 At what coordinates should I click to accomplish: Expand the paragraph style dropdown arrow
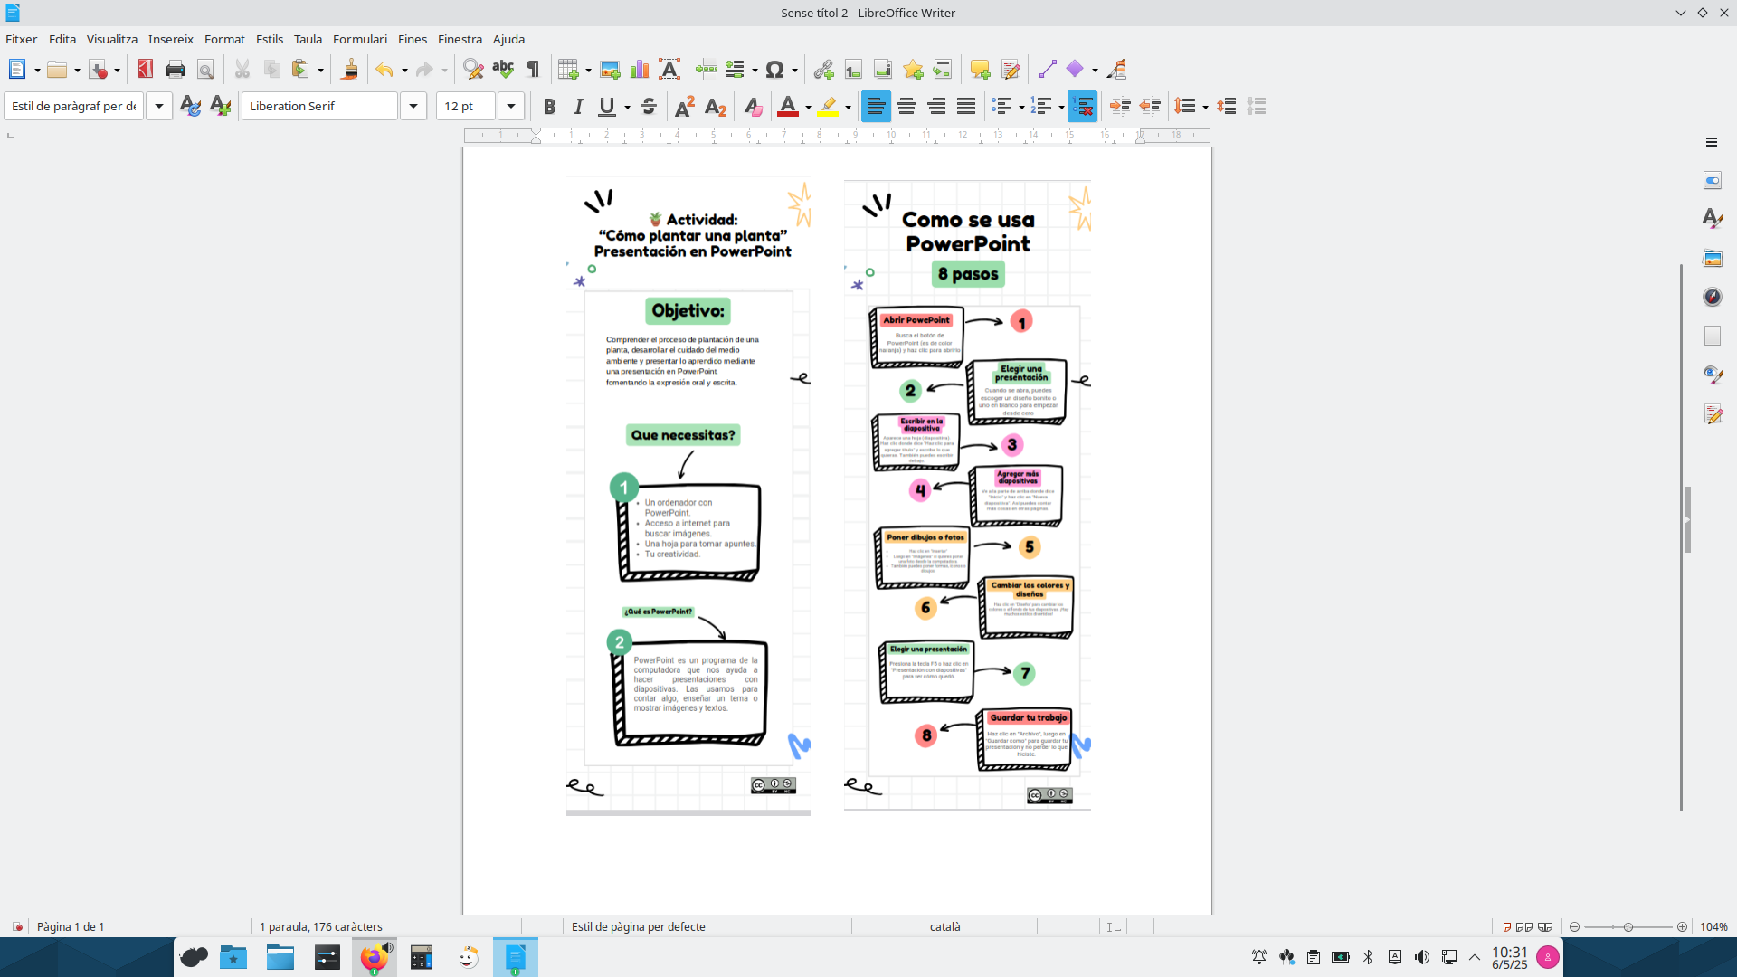point(159,107)
